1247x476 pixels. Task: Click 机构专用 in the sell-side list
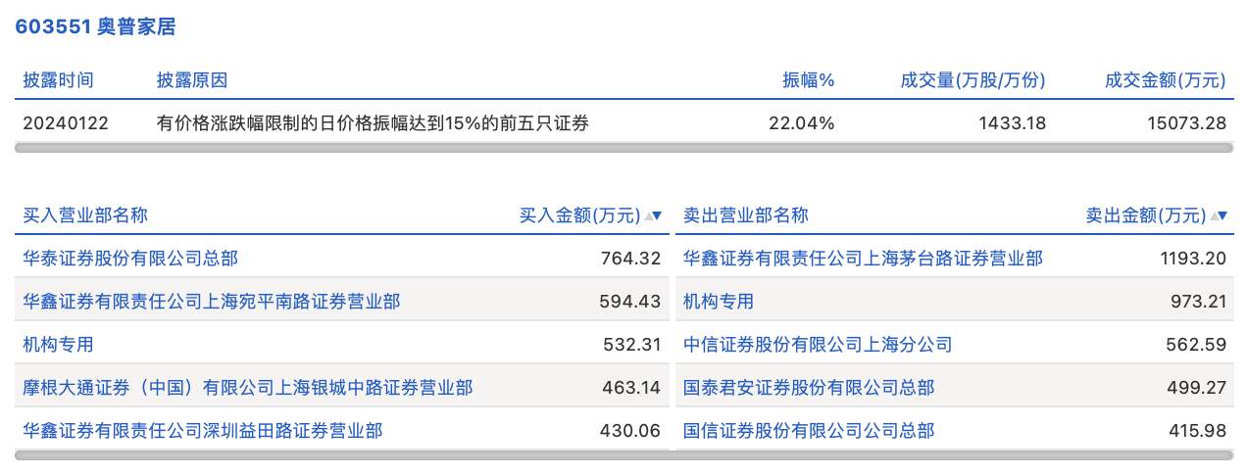click(719, 302)
